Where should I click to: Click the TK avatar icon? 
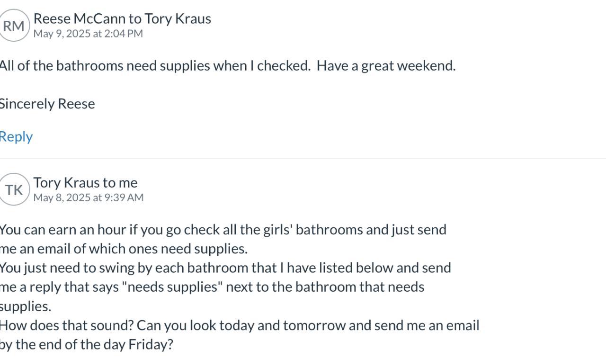[14, 190]
